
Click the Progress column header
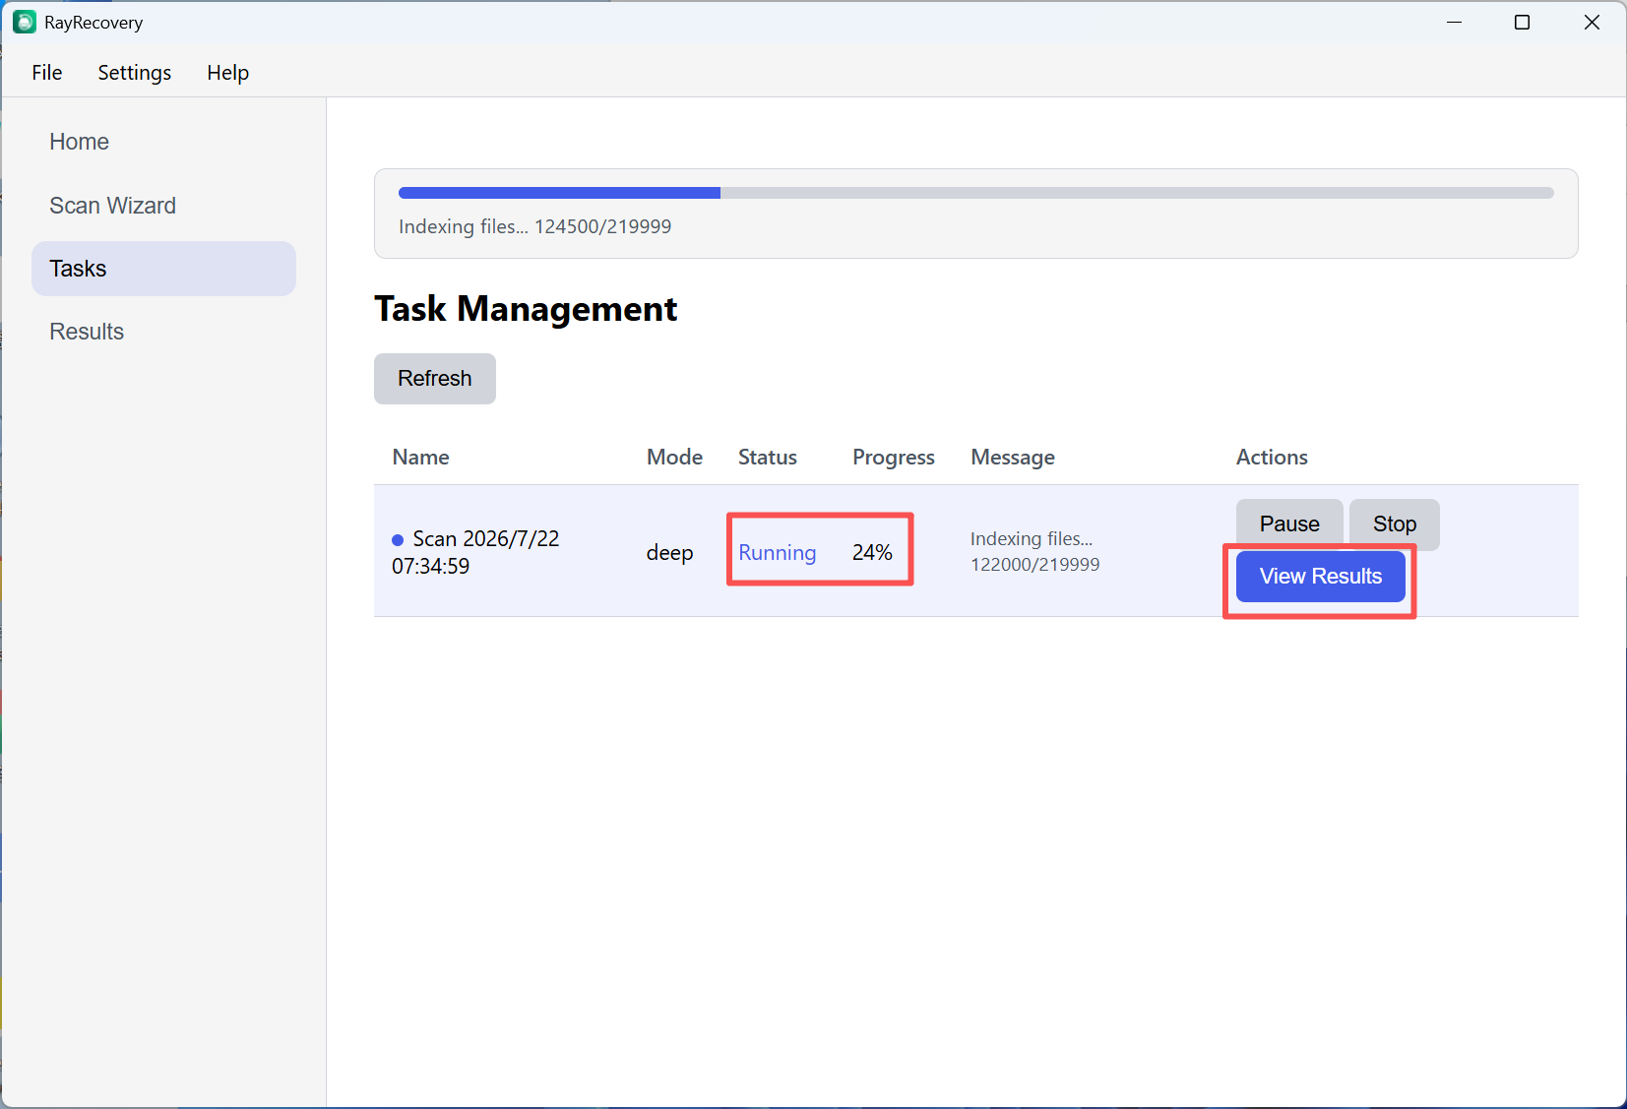coord(893,458)
